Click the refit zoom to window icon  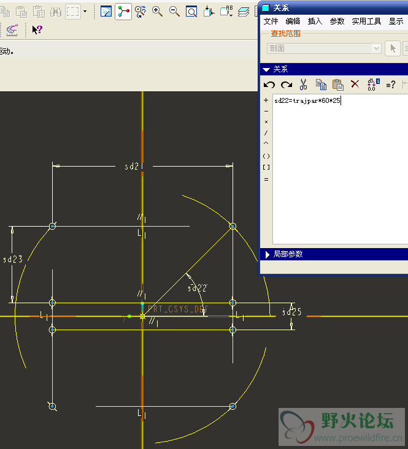tap(191, 12)
